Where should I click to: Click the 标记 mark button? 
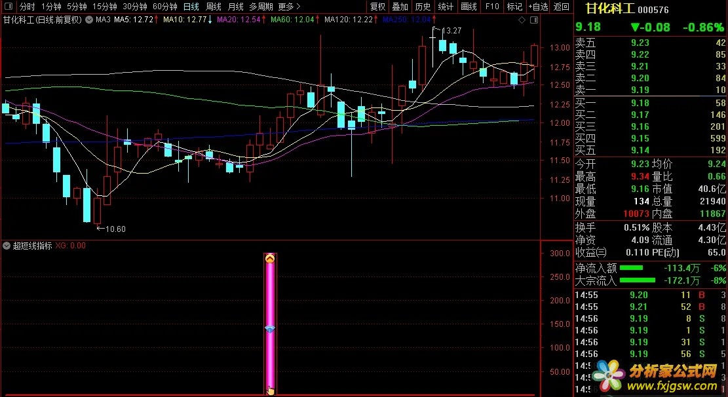514,7
